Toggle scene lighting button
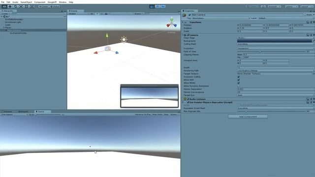The image size is (315, 177). [x=97, y=14]
